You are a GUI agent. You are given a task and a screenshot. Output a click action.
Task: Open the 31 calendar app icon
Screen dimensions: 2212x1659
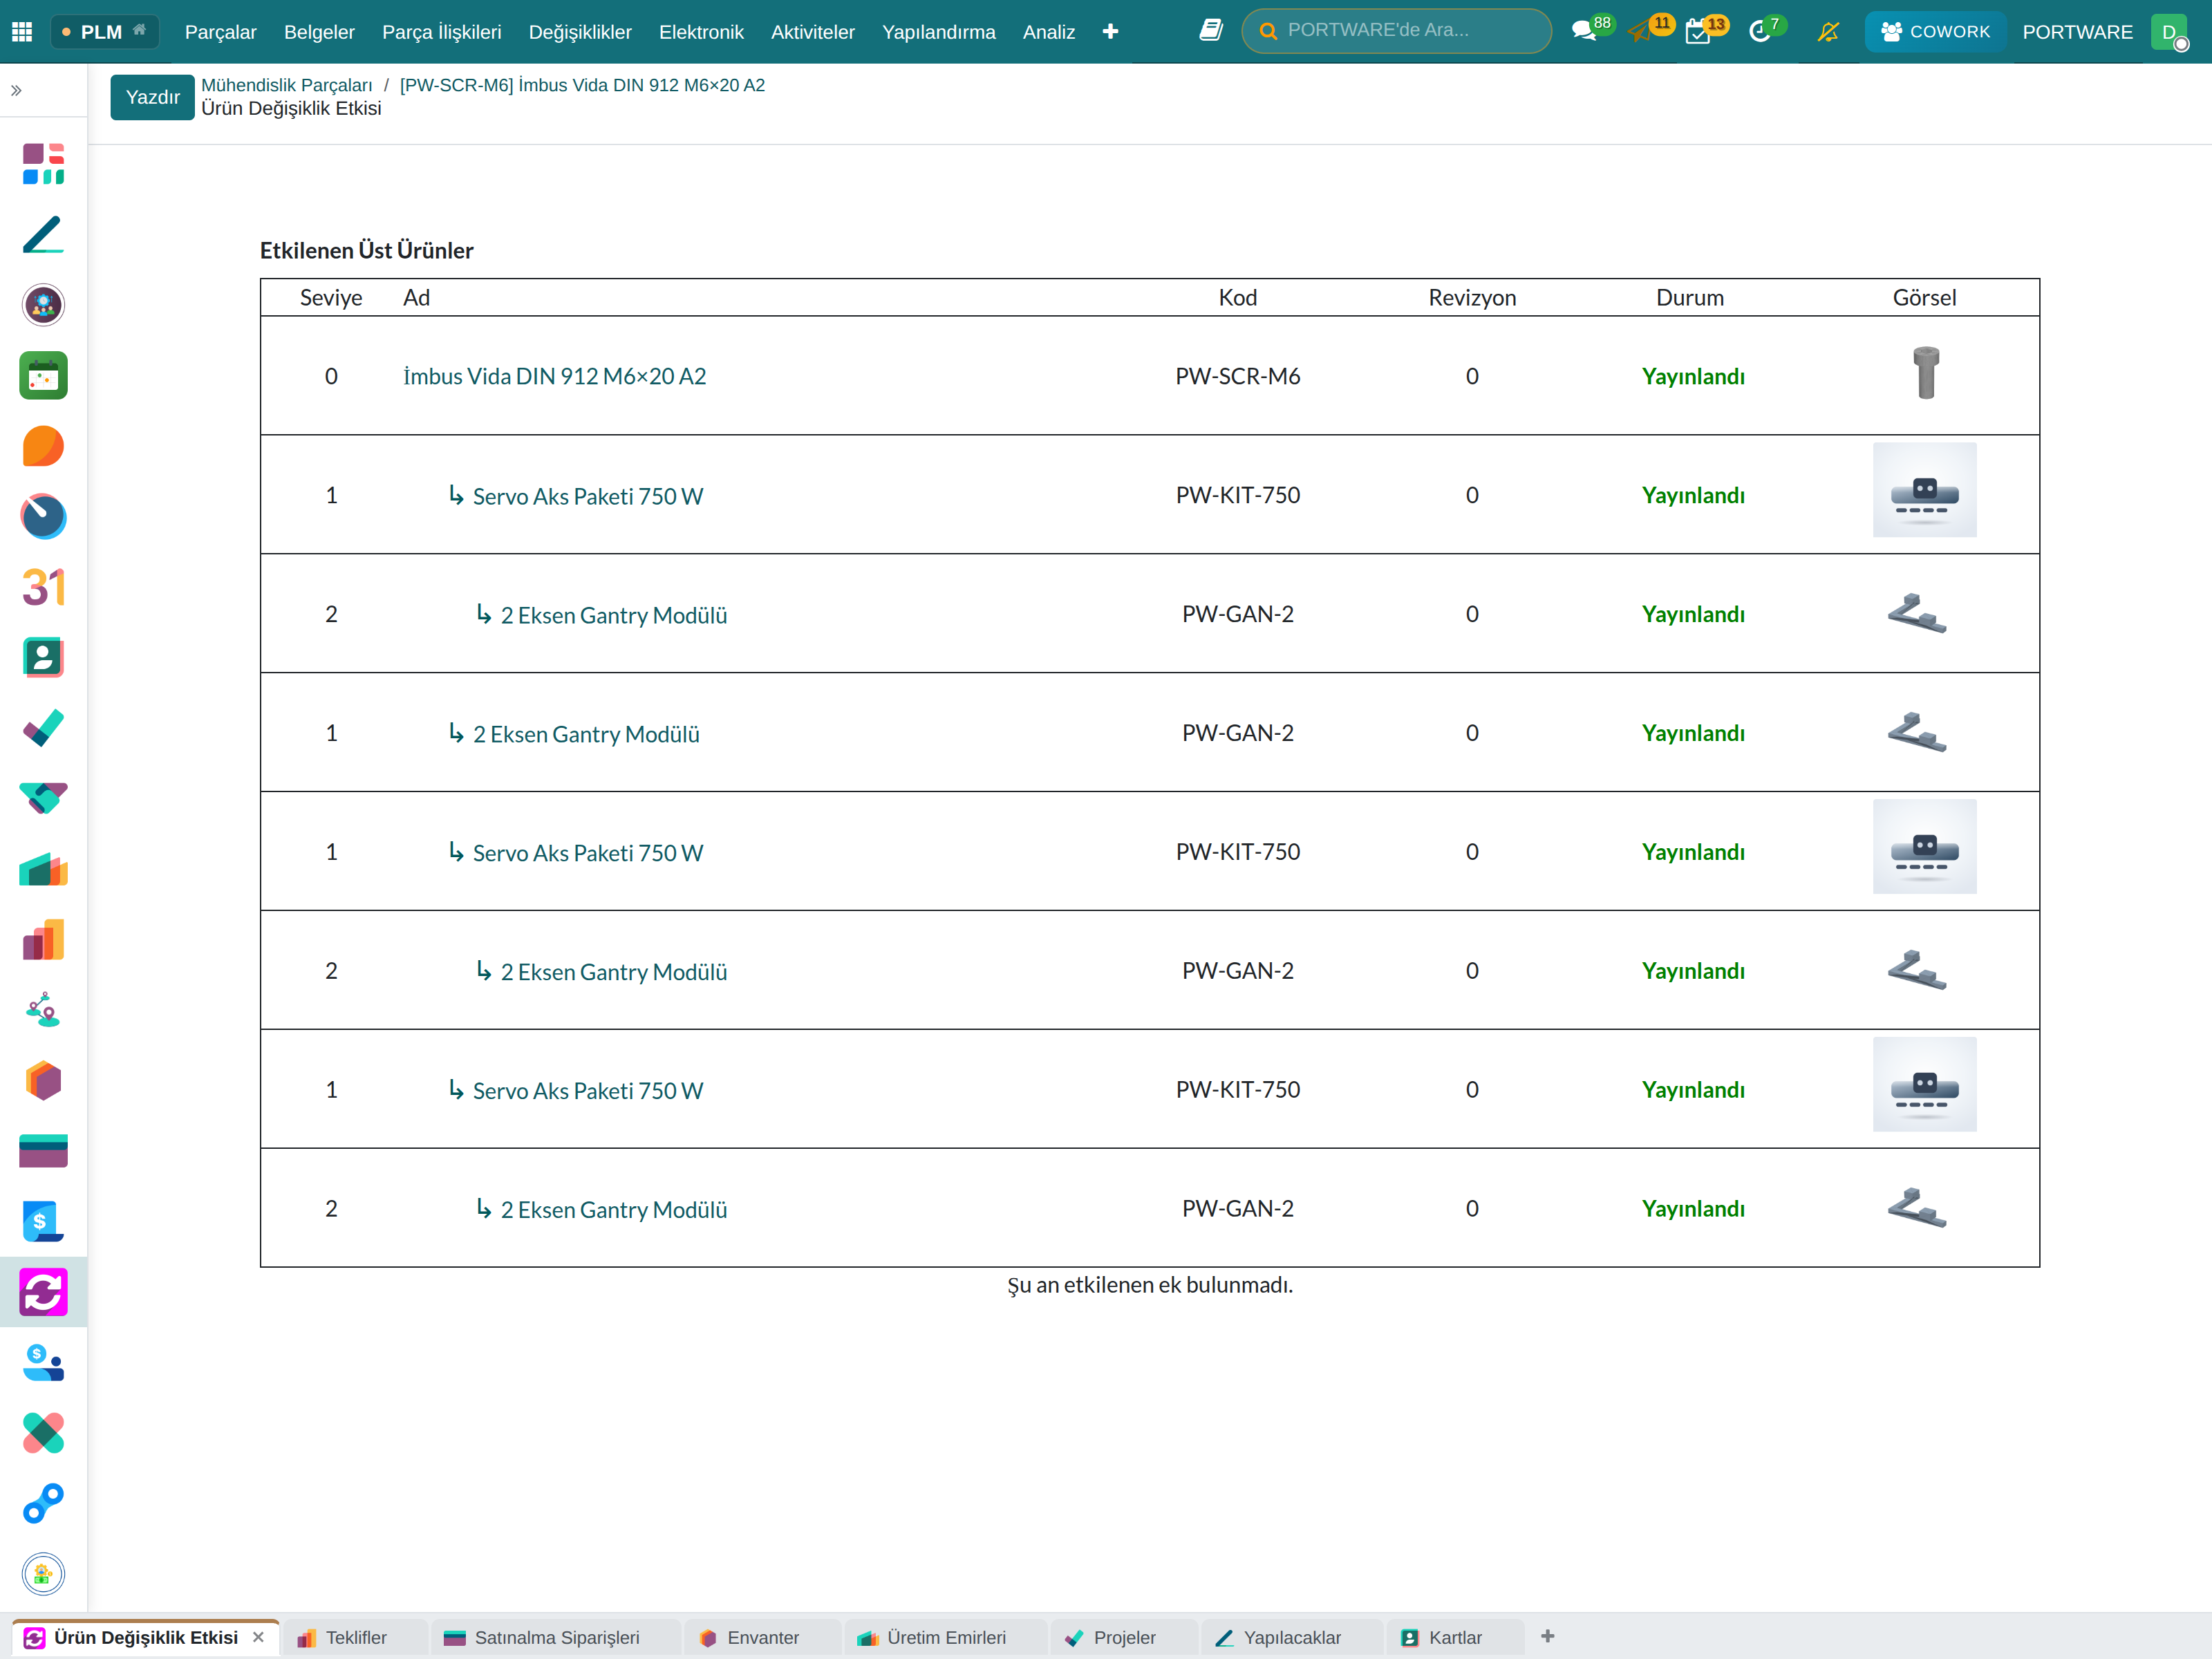43,587
